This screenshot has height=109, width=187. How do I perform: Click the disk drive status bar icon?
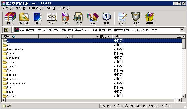[4, 106]
